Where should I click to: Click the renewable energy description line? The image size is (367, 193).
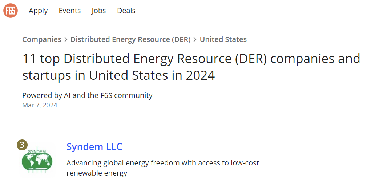[97, 173]
